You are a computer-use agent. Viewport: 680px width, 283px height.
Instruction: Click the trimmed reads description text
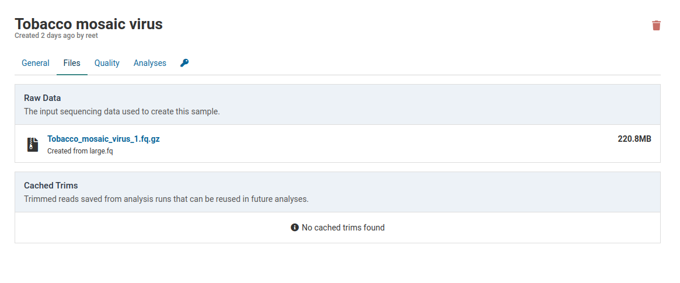tap(166, 198)
